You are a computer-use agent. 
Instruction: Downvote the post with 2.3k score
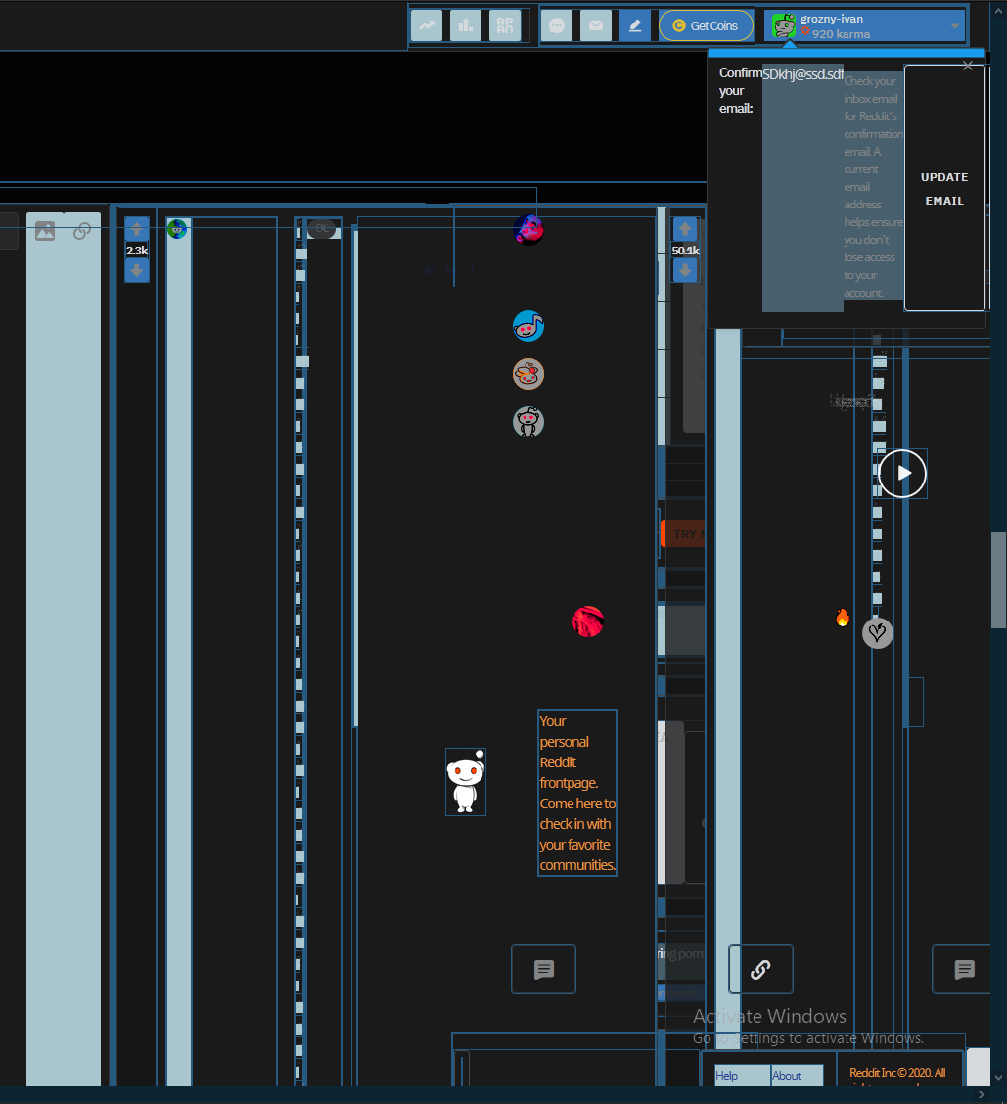coord(137,270)
